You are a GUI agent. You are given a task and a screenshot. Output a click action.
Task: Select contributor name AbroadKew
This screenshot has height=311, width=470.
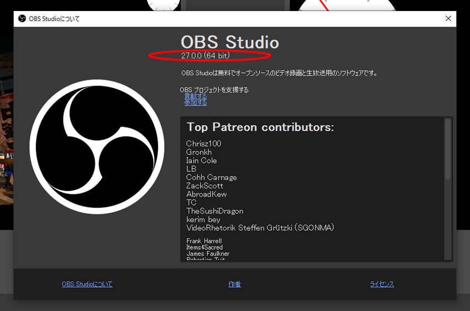207,194
